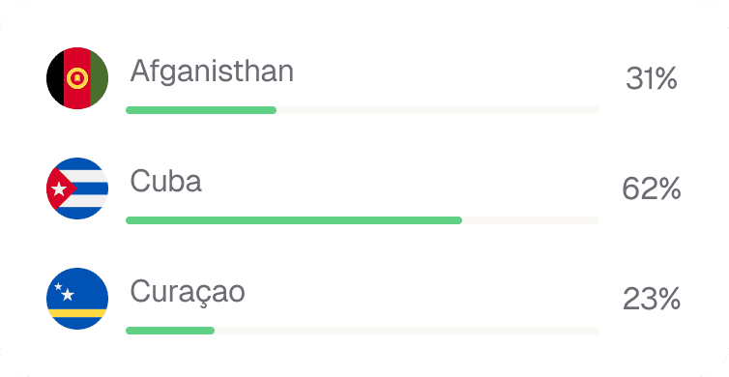
Task: Click the green filled part of Curaçao's bar
Action: [170, 331]
